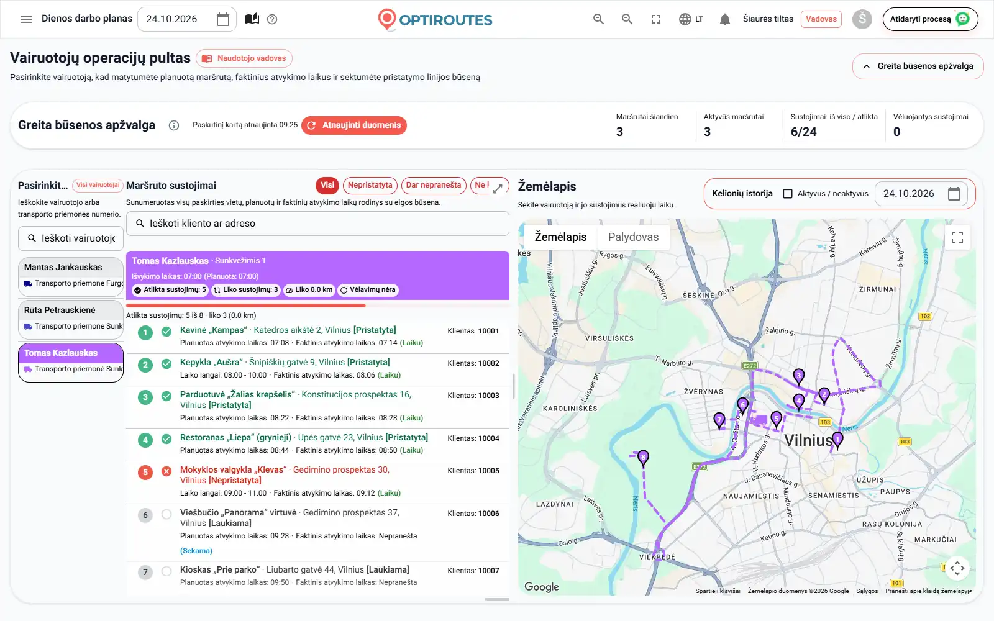Screen dimensions: 994x621
Task: Click map marker number 8
Action: (x=643, y=458)
